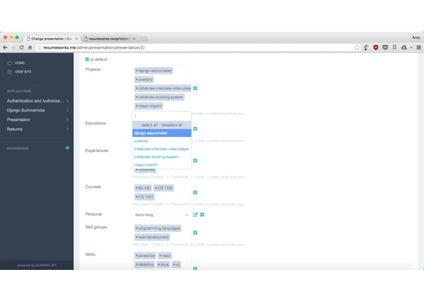
Task: Click the Andy profile button
Action: 416,38
